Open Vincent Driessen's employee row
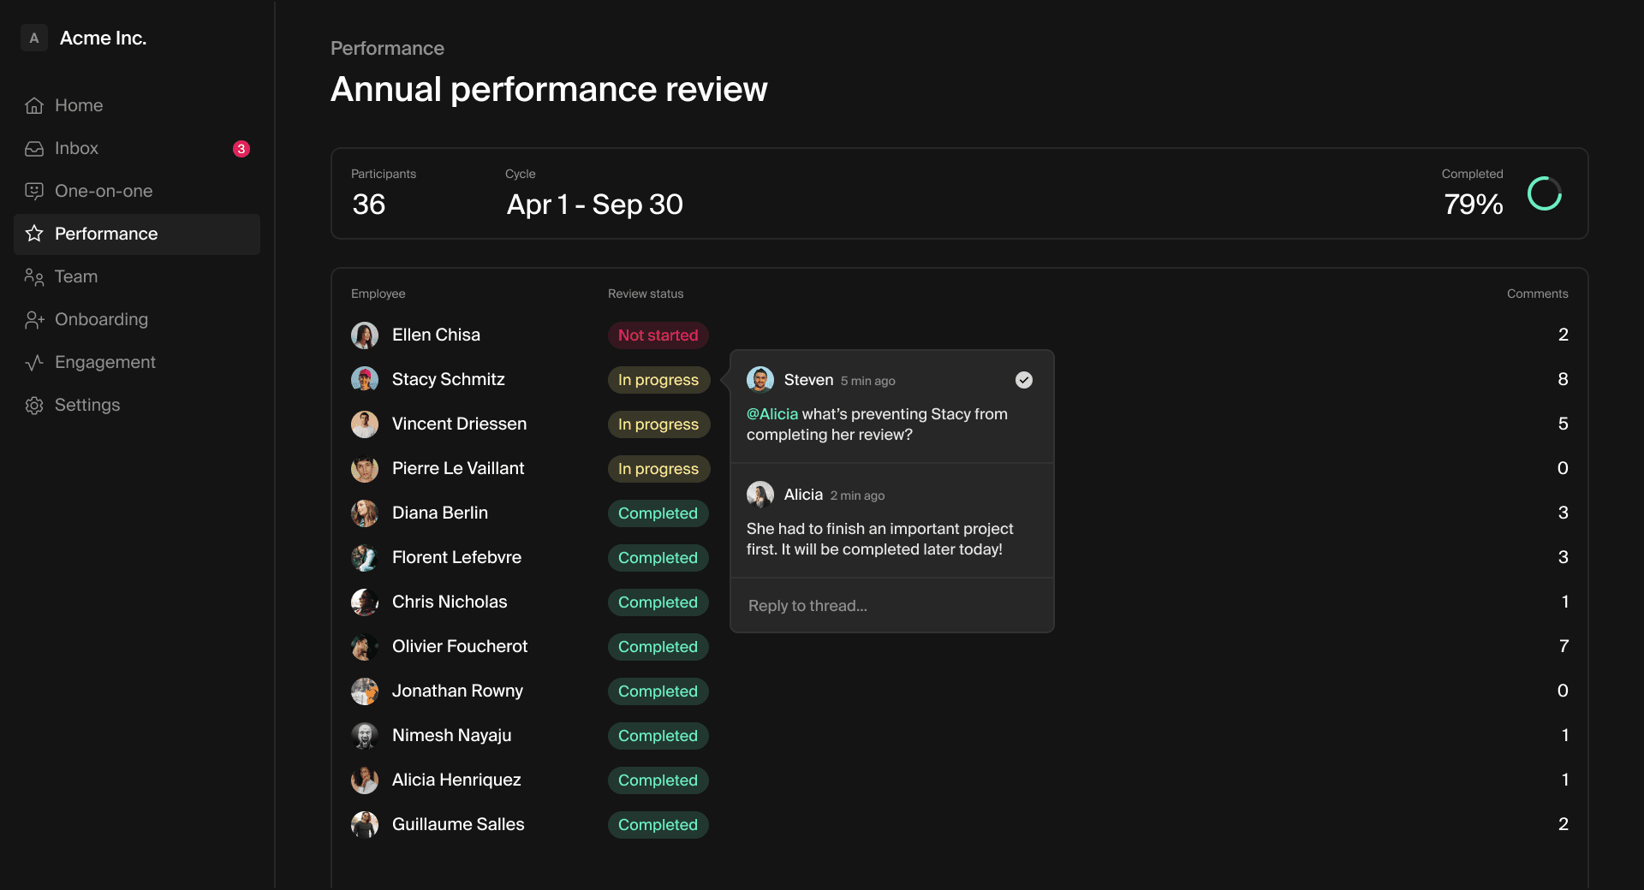The width and height of the screenshot is (1644, 890). click(459, 424)
